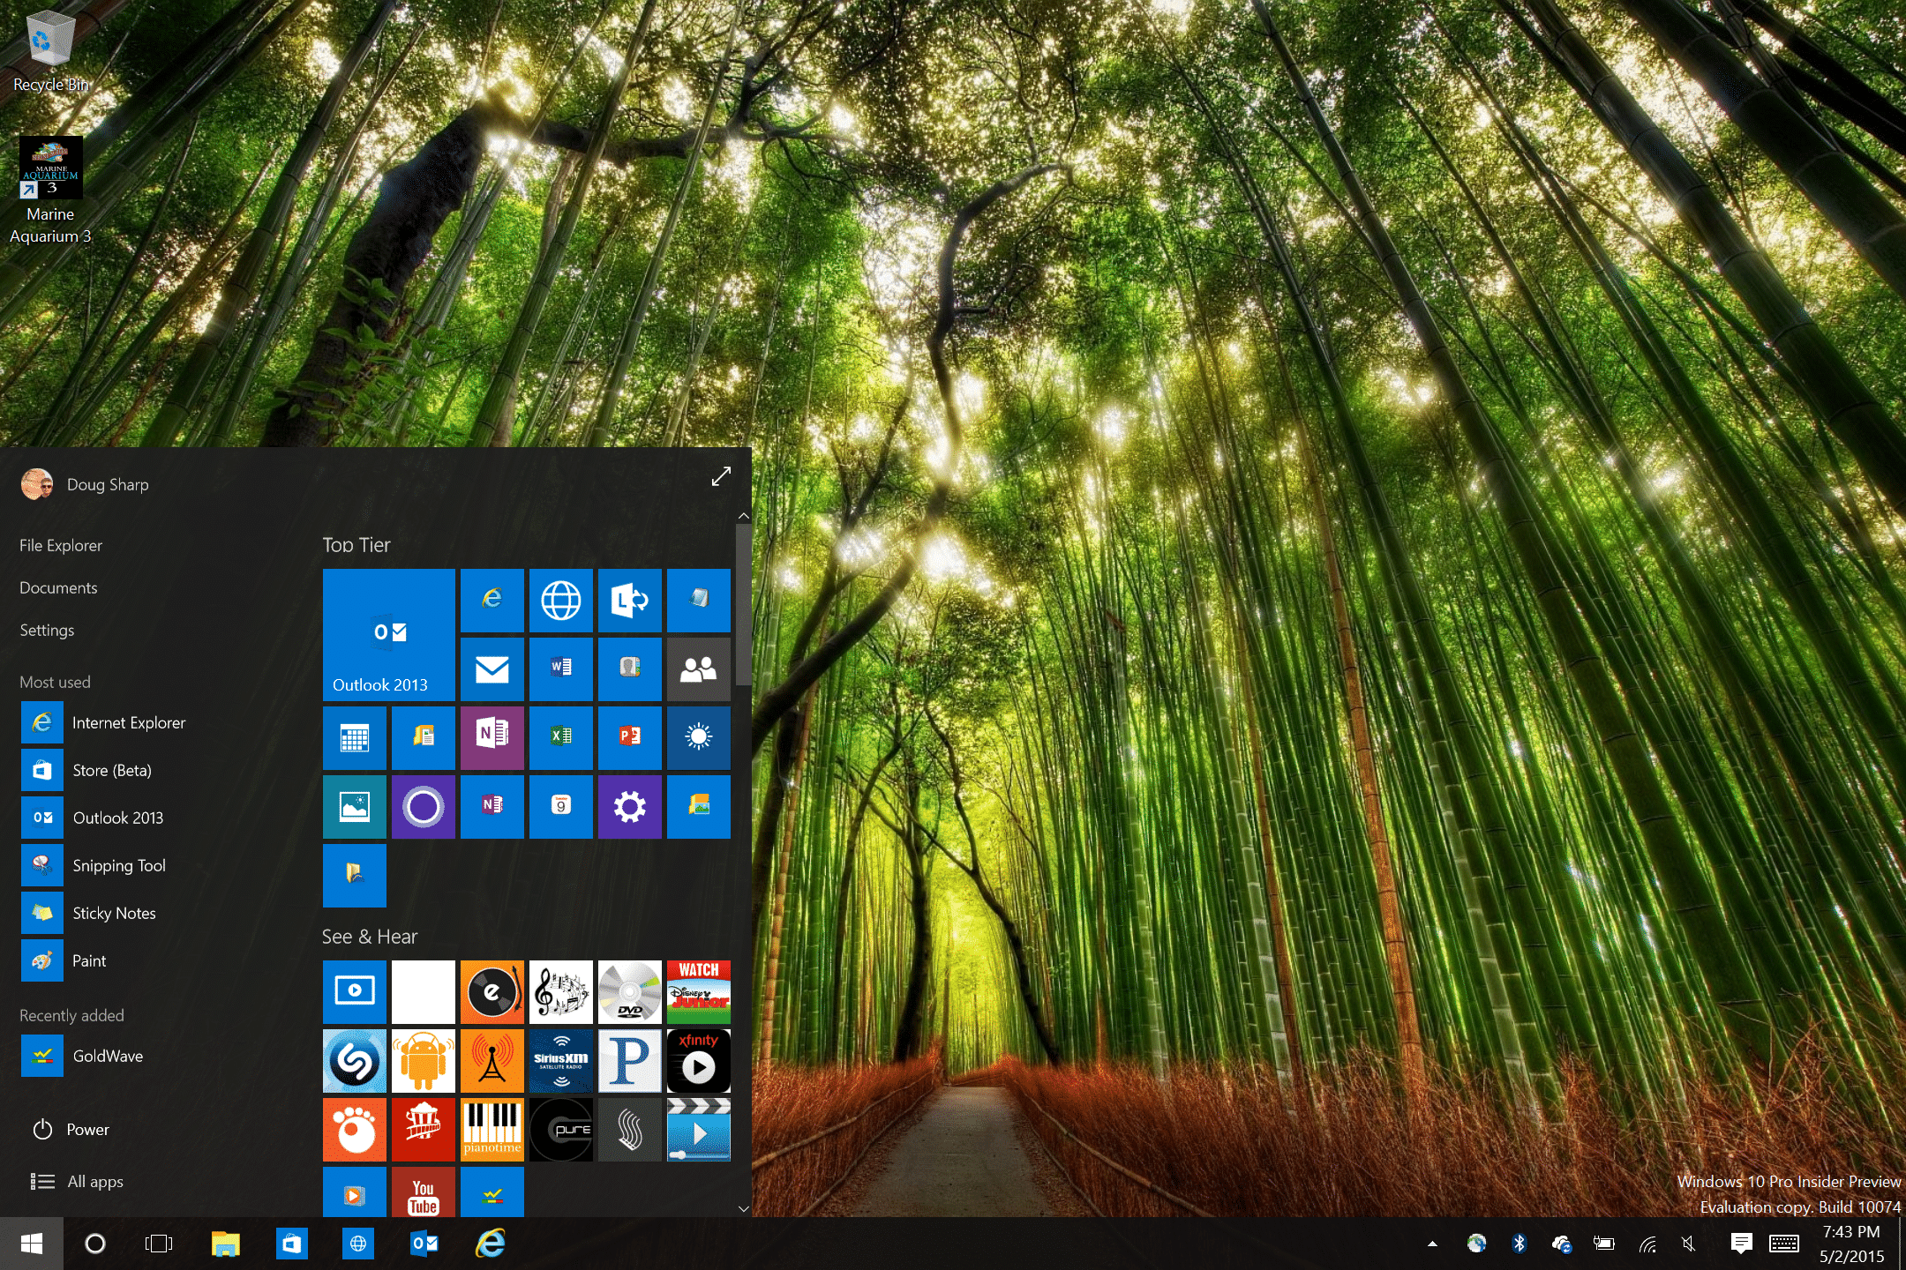This screenshot has height=1270, width=1906.
Task: Click the Windows Start button
Action: [32, 1244]
